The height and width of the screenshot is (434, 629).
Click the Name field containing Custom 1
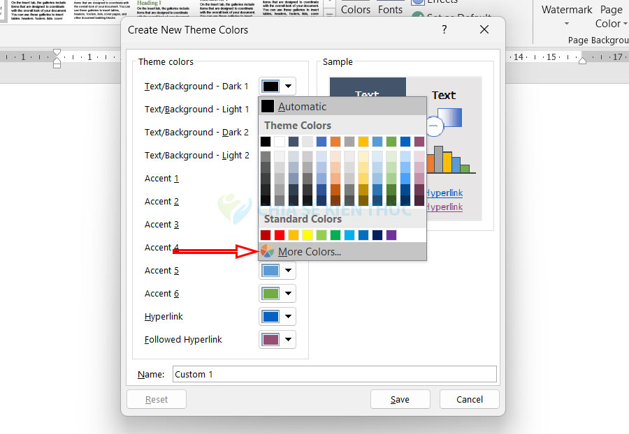[x=333, y=374]
